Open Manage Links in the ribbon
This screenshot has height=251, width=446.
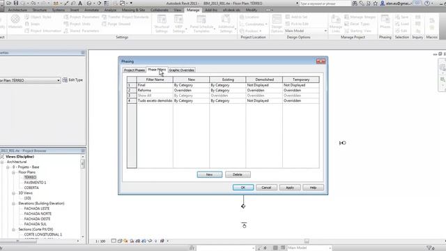click(x=336, y=24)
